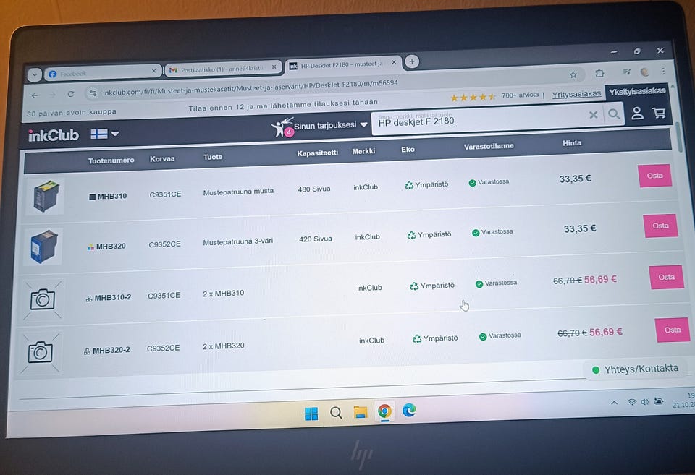This screenshot has height=475, width=695.
Task: View site information icon in address bar
Action: point(93,93)
